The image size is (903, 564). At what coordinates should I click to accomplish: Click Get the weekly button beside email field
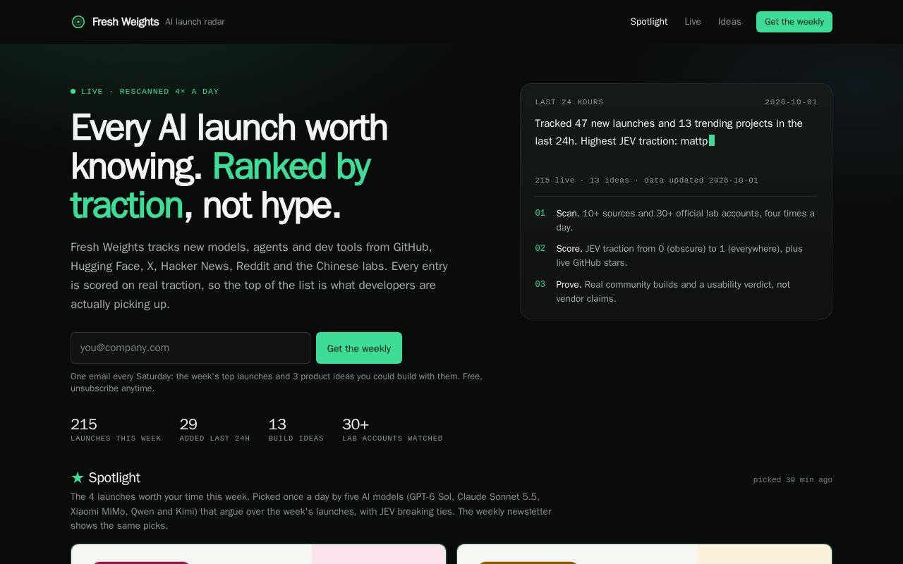pyautogui.click(x=359, y=348)
